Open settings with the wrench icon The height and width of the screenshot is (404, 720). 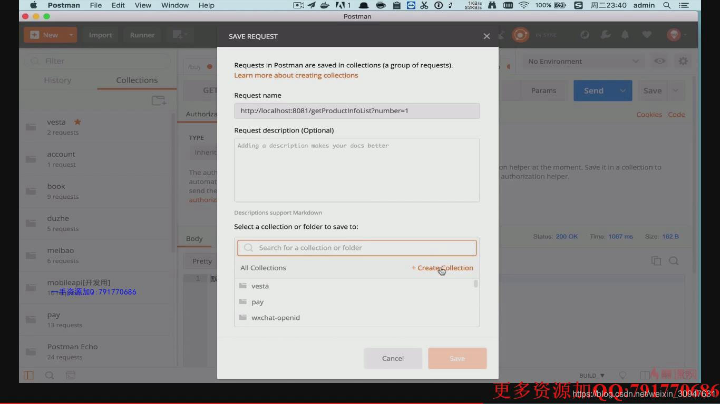click(x=606, y=35)
